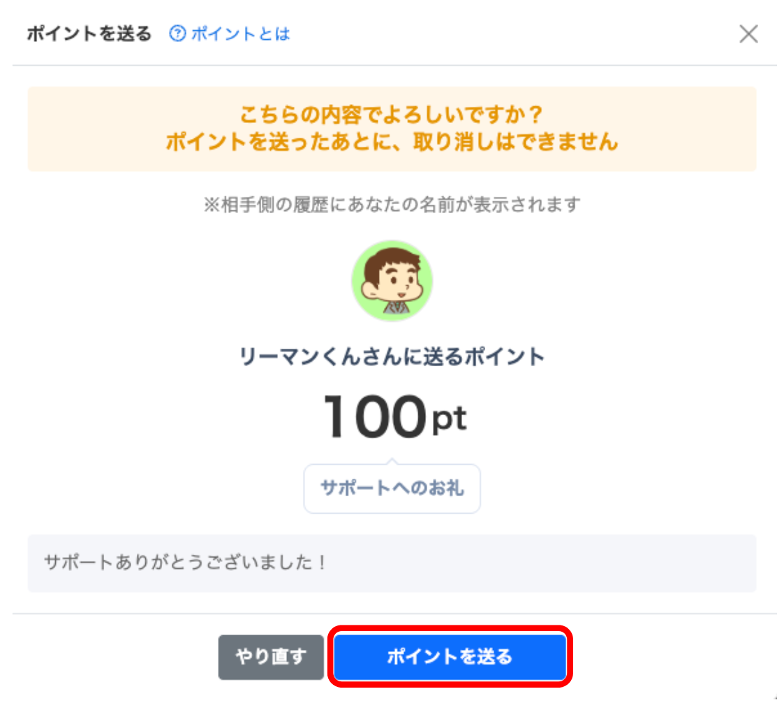This screenshot has height=703, width=784.
Task: Click やり直す to redo the entry
Action: 270,657
